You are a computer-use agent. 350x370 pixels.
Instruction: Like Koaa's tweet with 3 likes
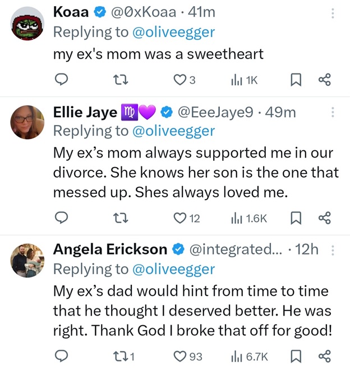click(179, 80)
